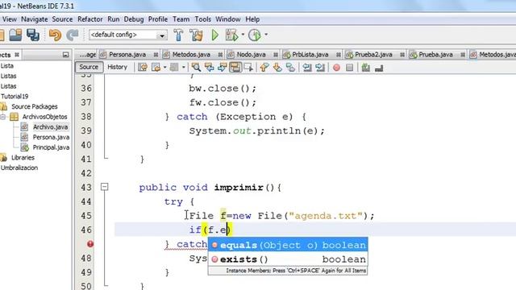This screenshot has height=290, width=516.
Task: Click the Clean and Build icon
Action: coord(196,35)
